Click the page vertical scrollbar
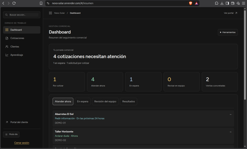The height and width of the screenshot is (149, 247). coord(245,55)
